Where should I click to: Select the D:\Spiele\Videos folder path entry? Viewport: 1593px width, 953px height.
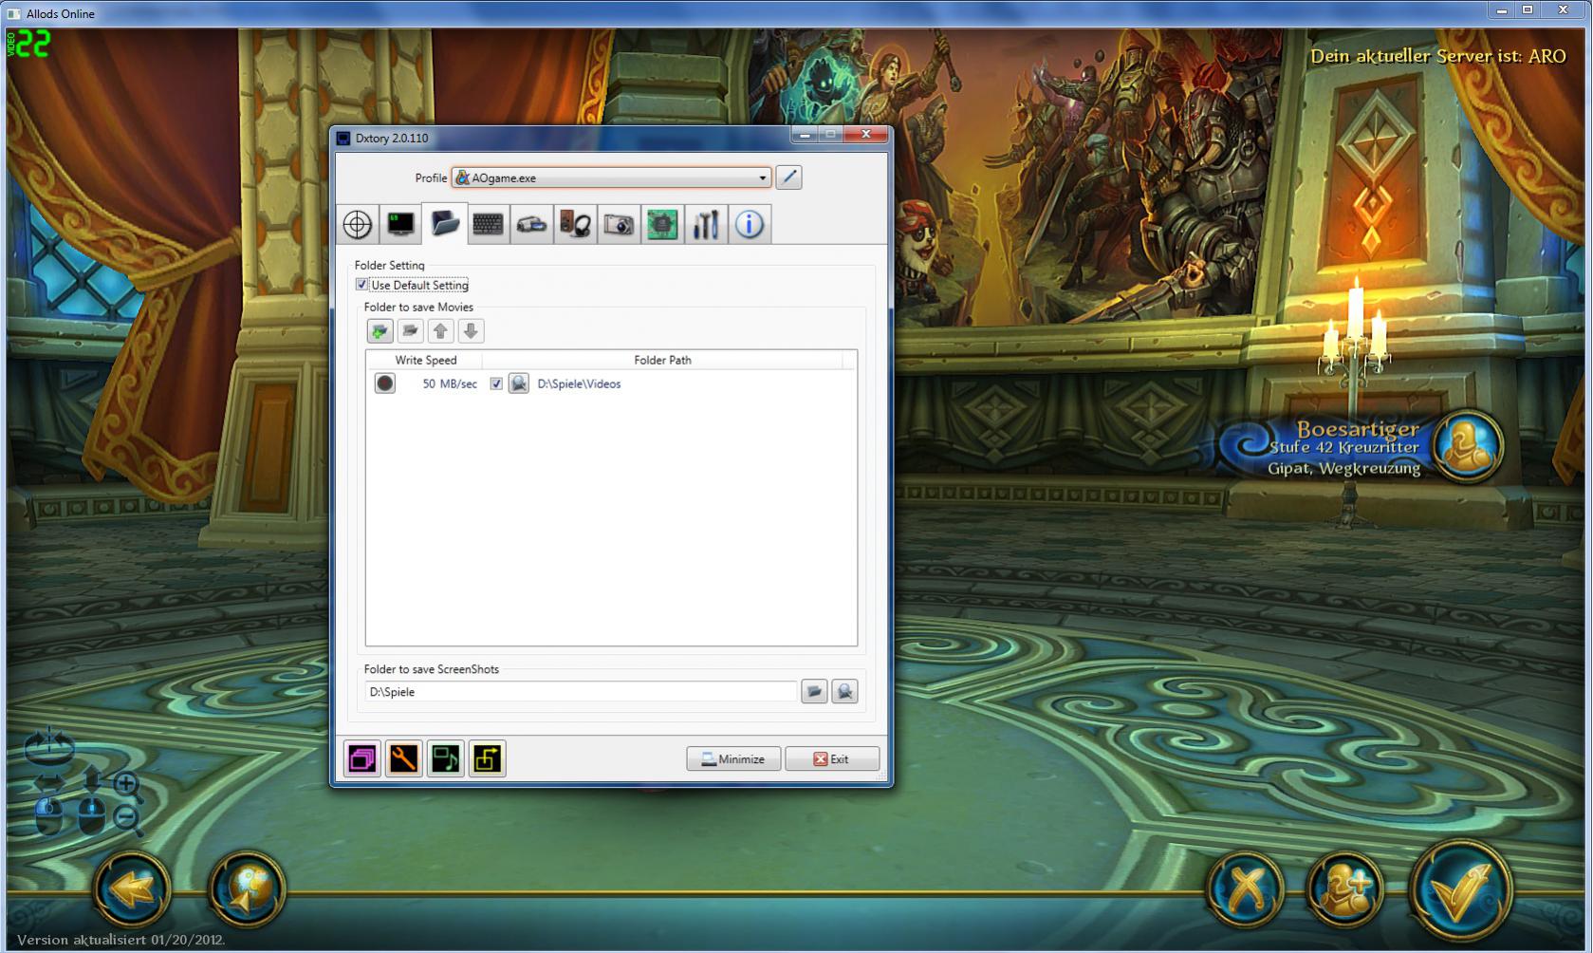point(579,383)
